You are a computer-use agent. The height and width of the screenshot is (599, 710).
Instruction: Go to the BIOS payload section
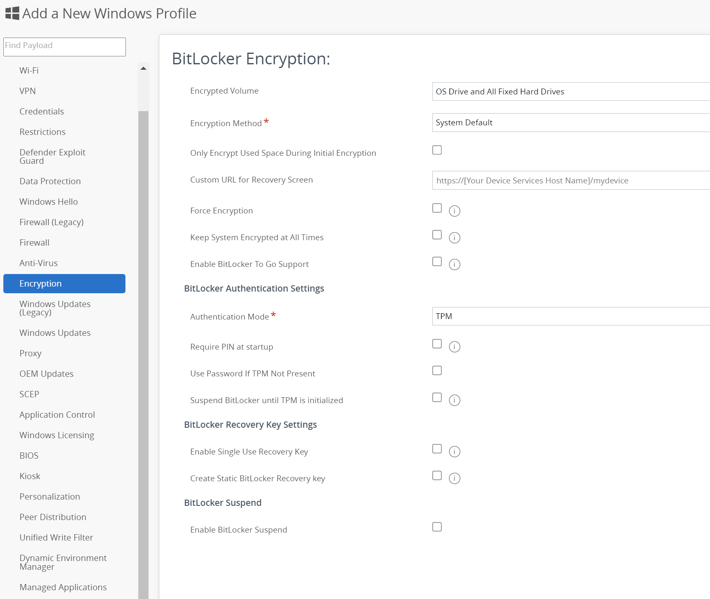coord(29,455)
